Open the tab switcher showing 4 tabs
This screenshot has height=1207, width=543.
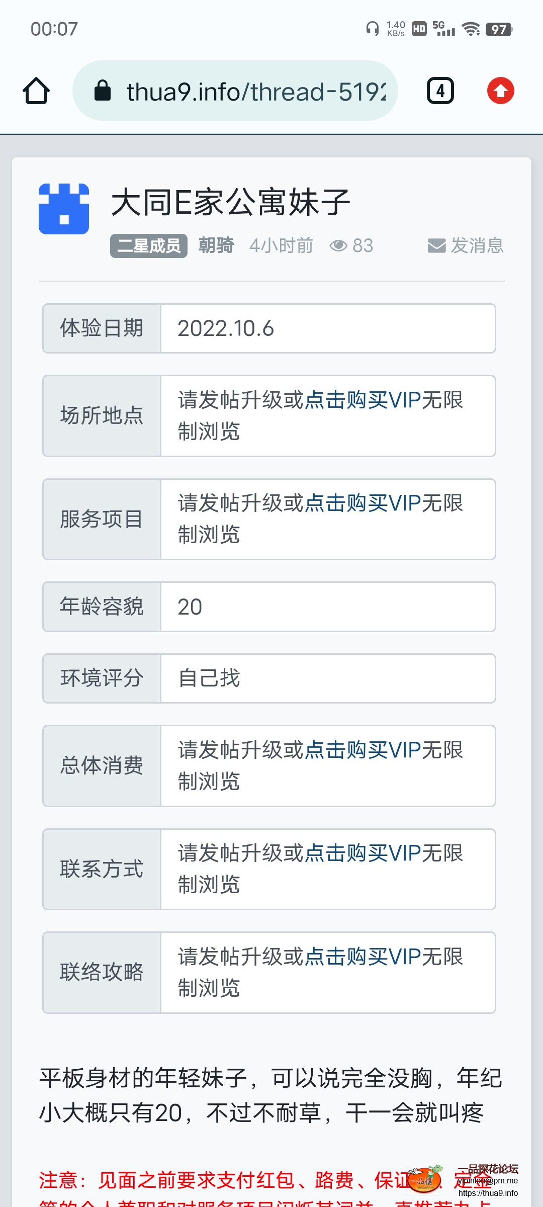tap(440, 91)
